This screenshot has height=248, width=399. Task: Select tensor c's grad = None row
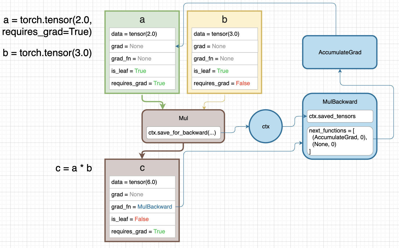click(x=142, y=194)
